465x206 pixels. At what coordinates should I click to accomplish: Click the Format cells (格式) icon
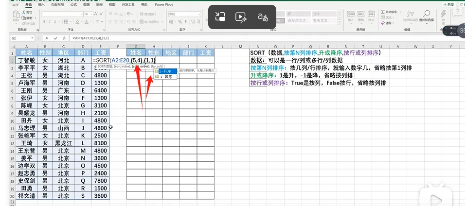click(x=371, y=13)
